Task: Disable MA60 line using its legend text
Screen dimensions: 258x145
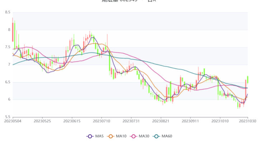Action: coord(166,136)
